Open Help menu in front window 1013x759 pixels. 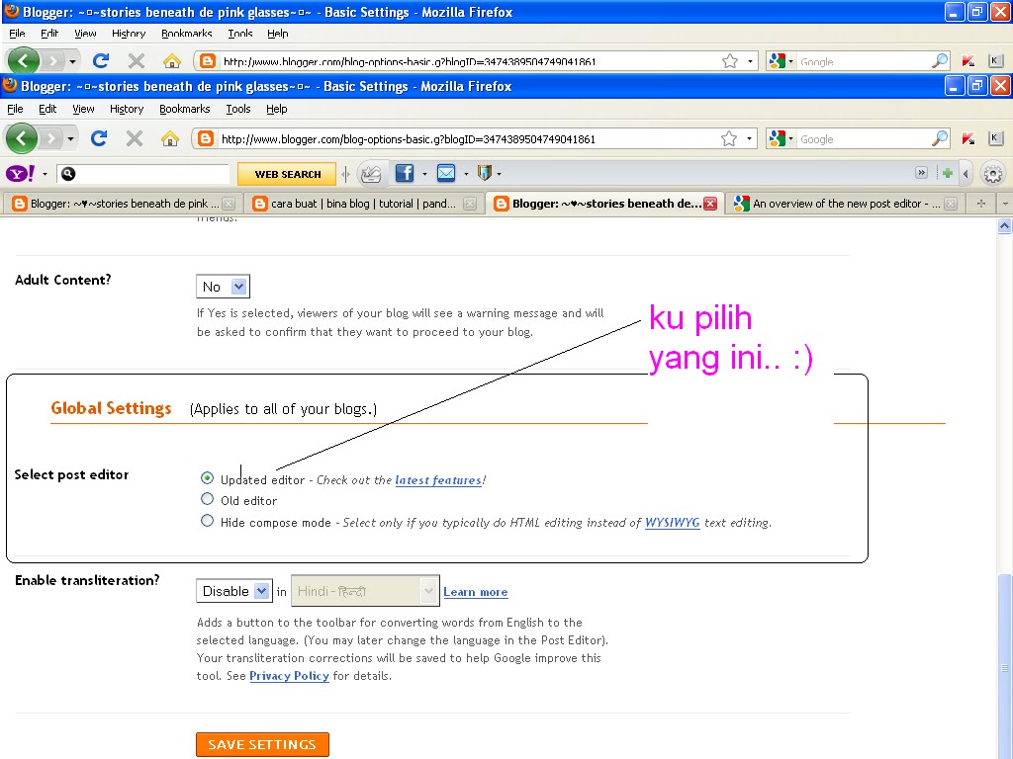point(277,109)
